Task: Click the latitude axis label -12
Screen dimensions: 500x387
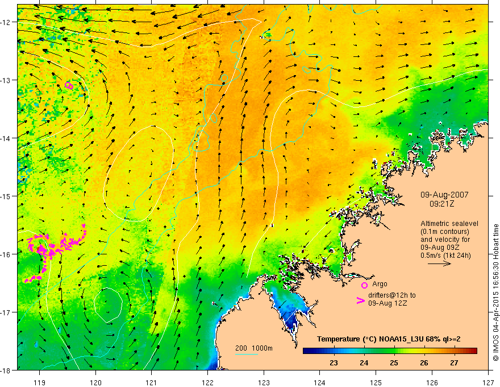Action: point(6,22)
